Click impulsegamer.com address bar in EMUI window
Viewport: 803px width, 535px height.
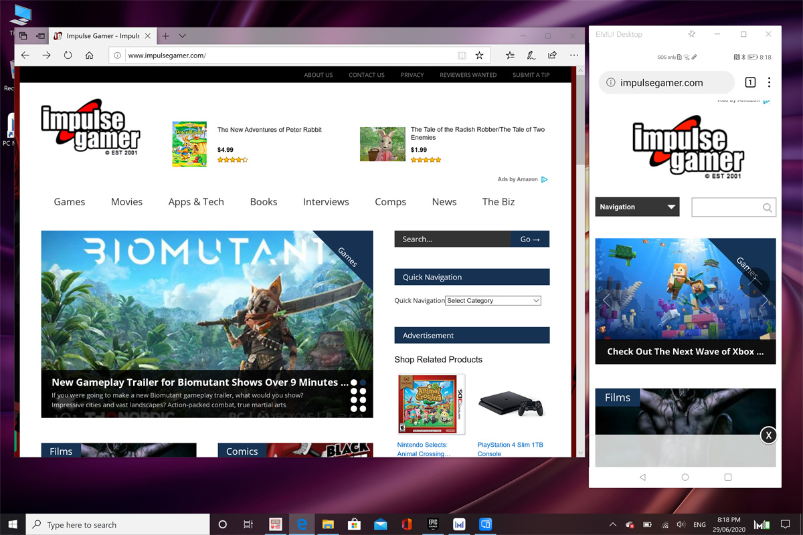666,83
